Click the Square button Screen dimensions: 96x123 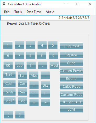[71, 55]
